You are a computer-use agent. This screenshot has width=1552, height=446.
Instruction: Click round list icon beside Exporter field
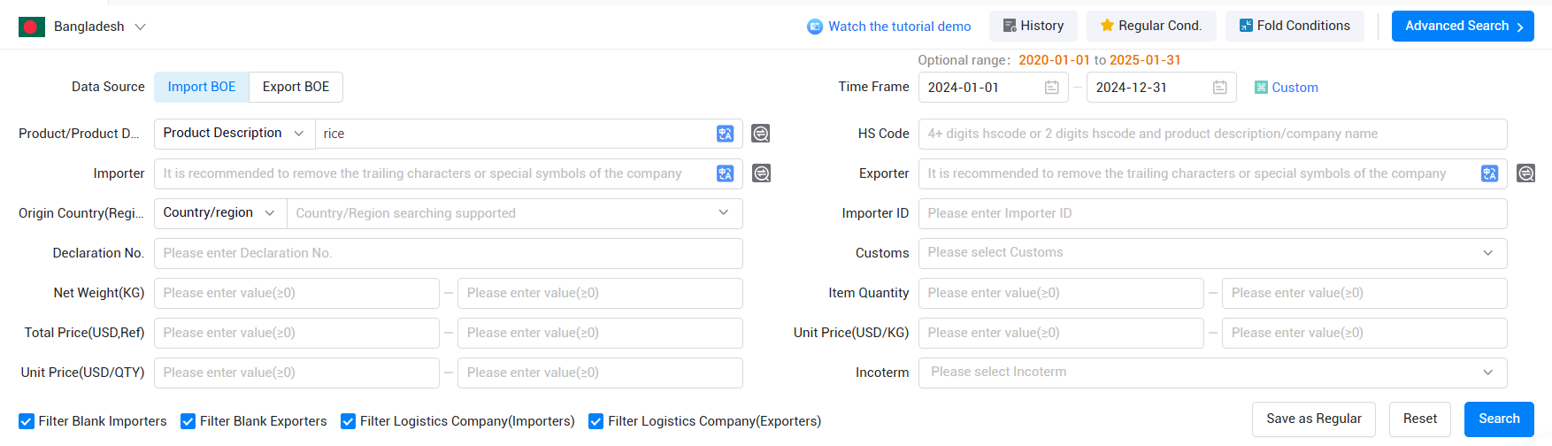click(1525, 173)
